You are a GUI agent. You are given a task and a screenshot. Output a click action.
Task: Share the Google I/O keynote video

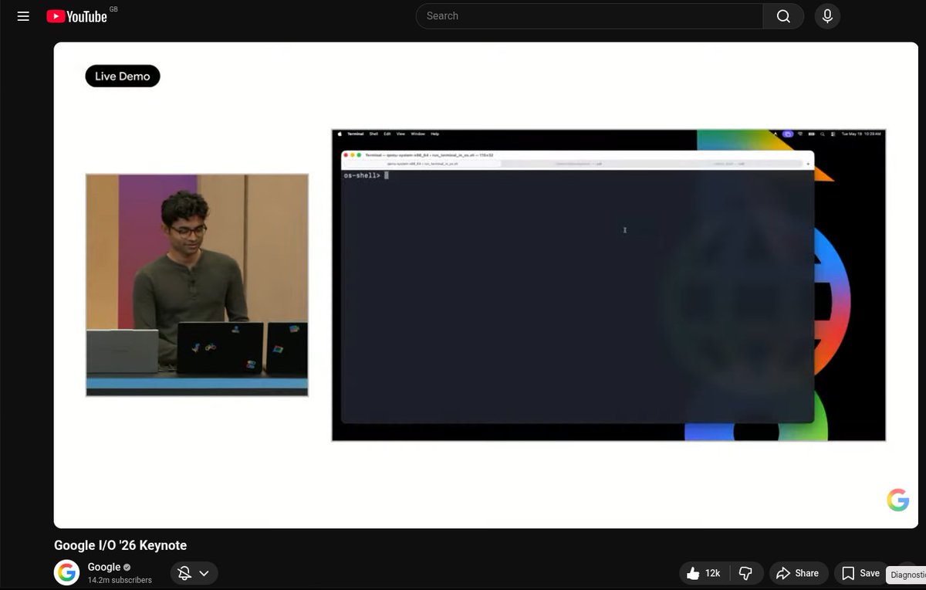click(798, 573)
